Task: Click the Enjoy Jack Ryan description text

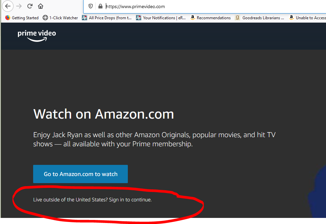Action: pos(154,139)
